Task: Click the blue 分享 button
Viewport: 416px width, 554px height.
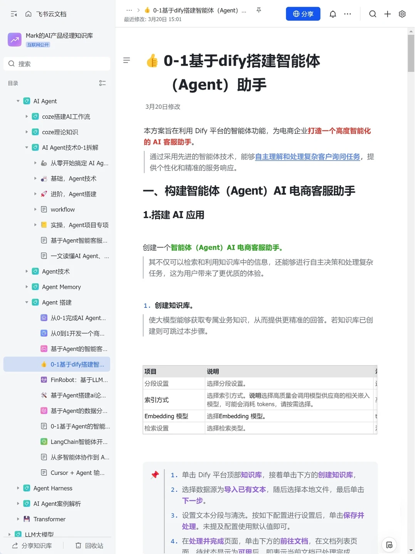Action: (x=303, y=14)
